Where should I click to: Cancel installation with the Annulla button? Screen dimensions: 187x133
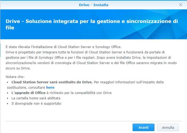pyautogui.click(x=168, y=128)
